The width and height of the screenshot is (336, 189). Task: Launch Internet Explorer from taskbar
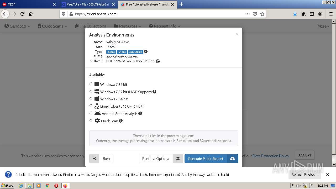(21, 186)
